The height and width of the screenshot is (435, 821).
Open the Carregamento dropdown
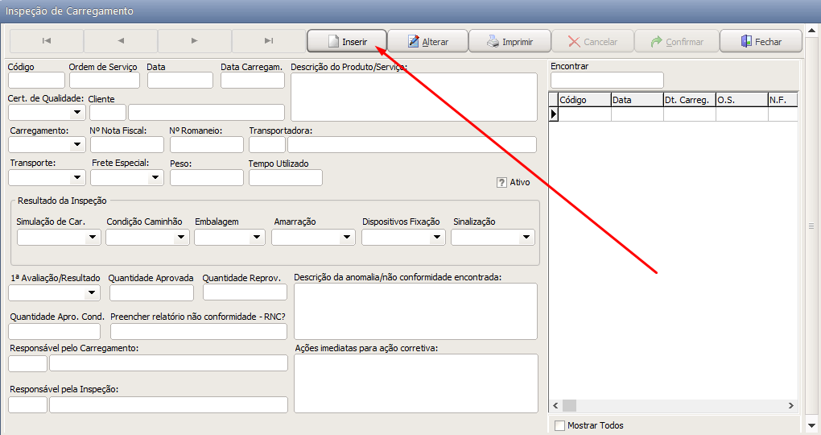coord(77,145)
